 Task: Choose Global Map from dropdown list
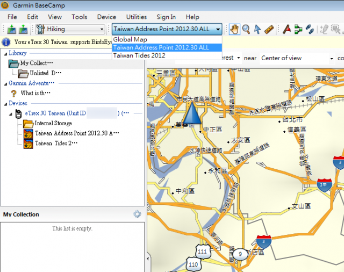tap(167, 39)
